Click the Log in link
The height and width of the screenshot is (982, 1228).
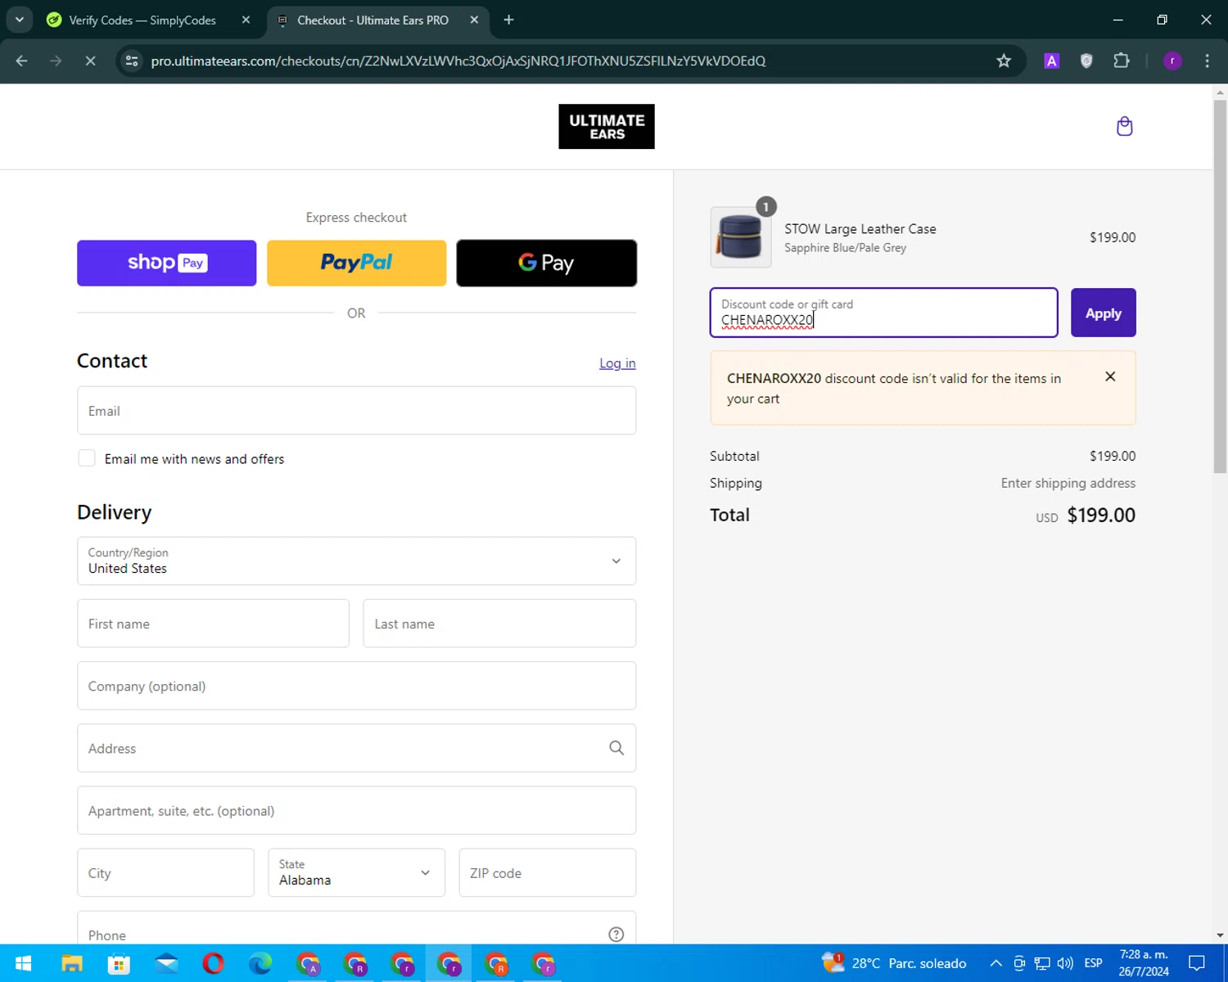pyautogui.click(x=617, y=363)
